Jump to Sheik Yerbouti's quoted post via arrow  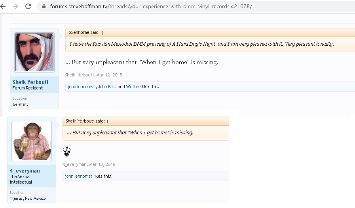[x=108, y=121]
